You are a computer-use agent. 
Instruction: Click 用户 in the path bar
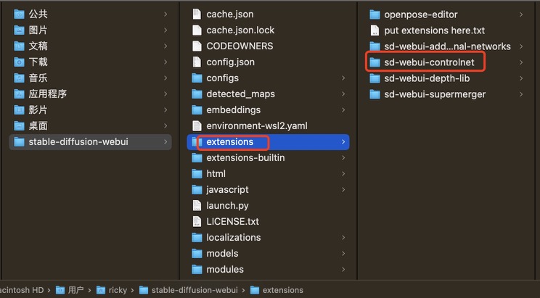[76, 290]
